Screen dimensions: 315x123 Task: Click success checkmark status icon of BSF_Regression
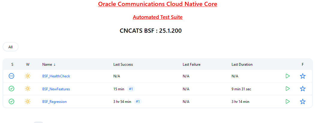(12, 101)
